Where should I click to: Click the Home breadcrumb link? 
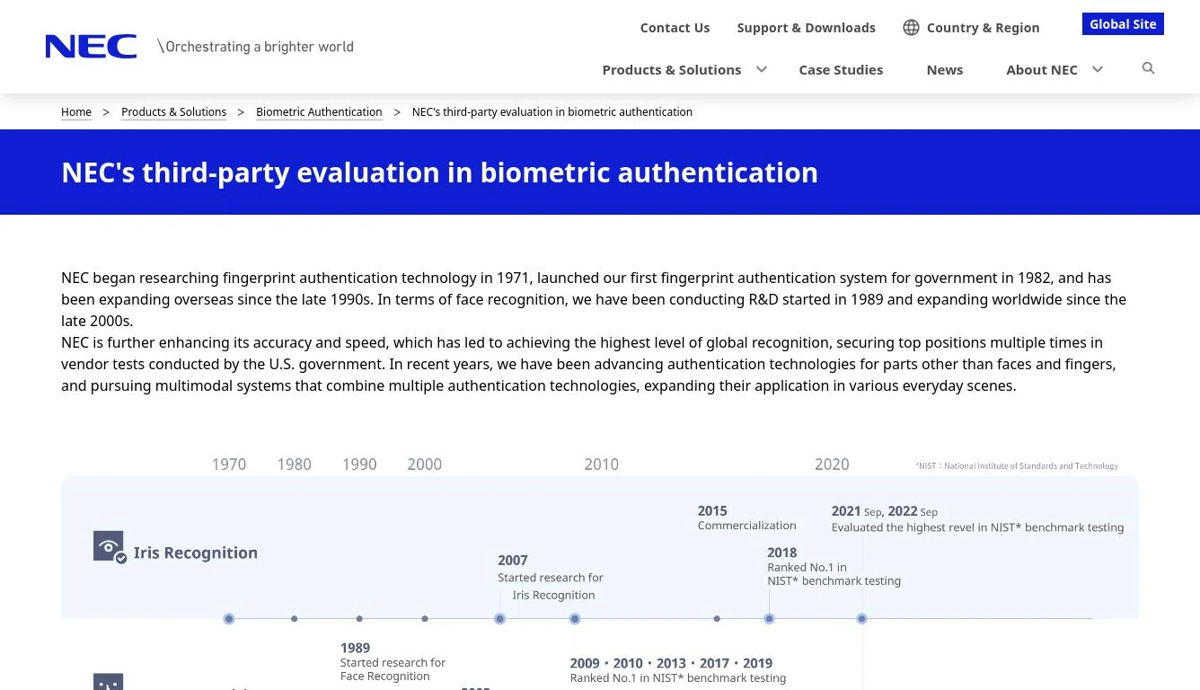76,112
